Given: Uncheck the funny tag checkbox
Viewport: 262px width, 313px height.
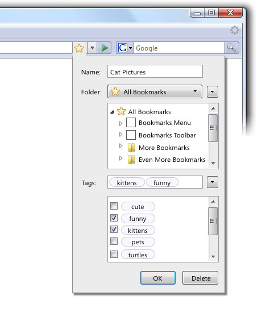Looking at the screenshot, I should 114,218.
